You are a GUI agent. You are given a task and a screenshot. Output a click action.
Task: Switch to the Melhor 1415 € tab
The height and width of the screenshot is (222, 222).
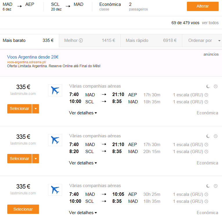(90, 41)
